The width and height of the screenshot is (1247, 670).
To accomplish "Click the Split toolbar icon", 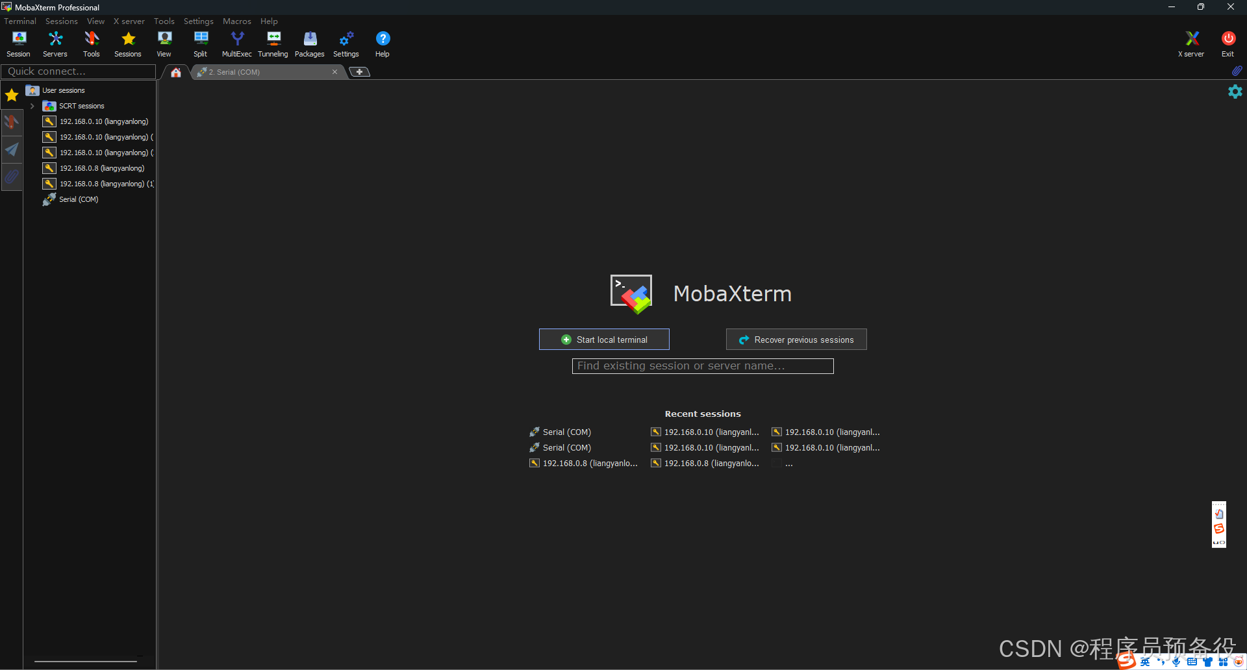I will click(201, 44).
